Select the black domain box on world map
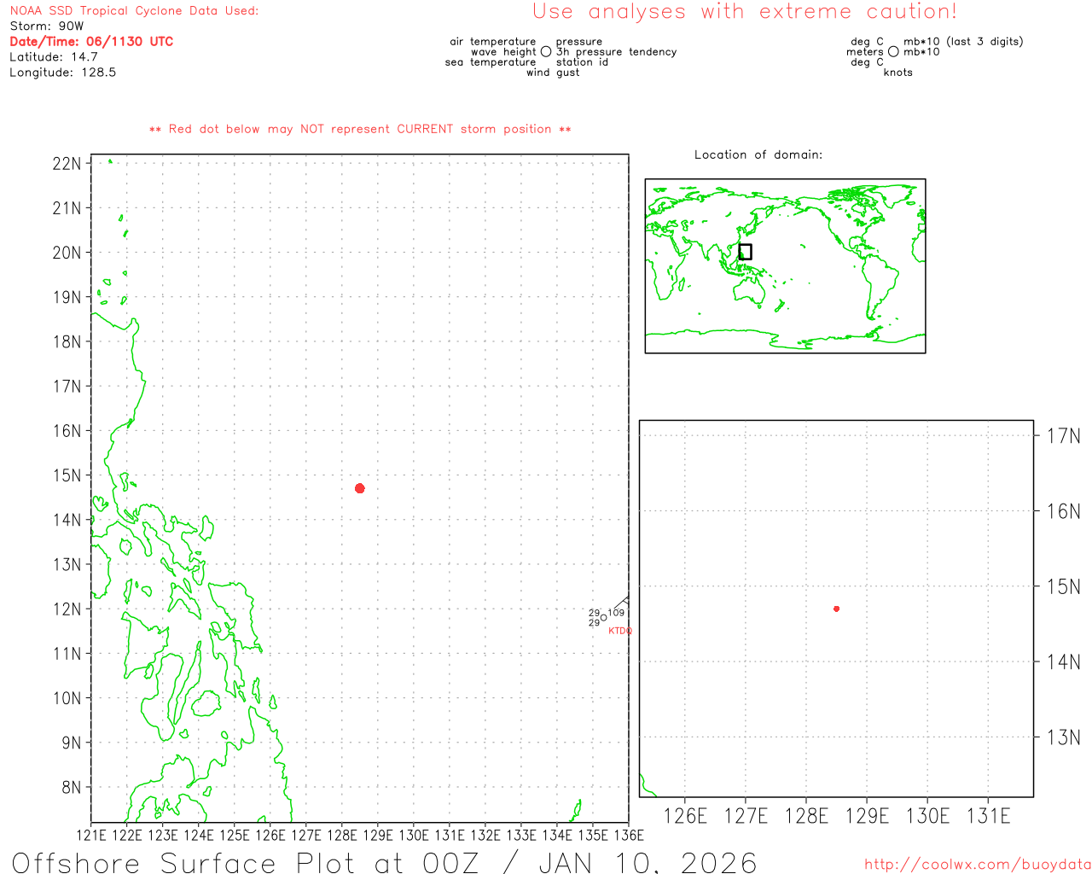The height and width of the screenshot is (874, 1092). [x=745, y=252]
